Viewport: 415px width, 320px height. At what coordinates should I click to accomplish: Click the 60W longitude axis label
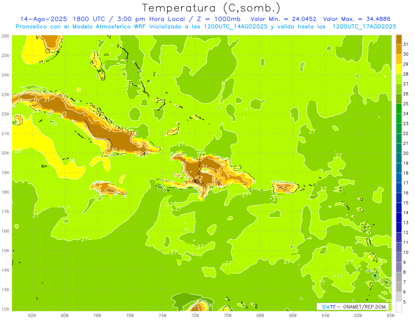pyautogui.click(x=390, y=315)
